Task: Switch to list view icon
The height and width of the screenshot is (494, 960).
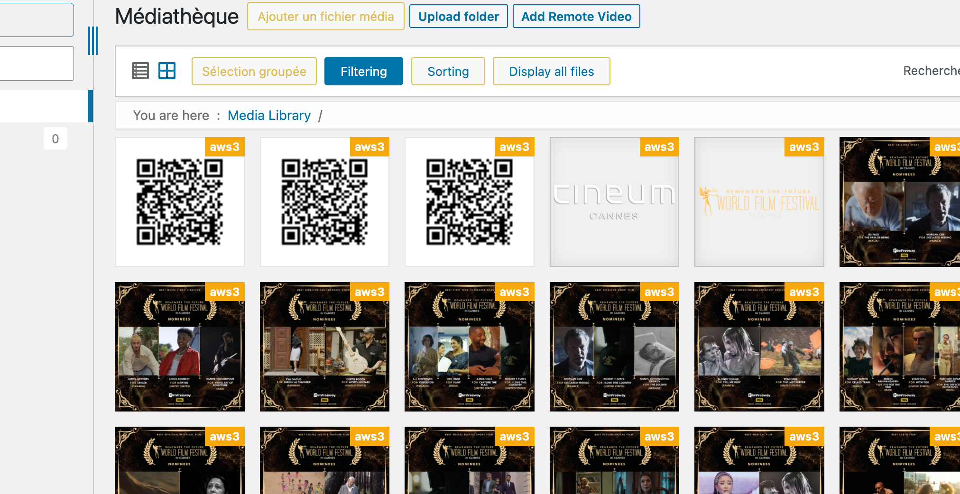Action: click(x=140, y=71)
